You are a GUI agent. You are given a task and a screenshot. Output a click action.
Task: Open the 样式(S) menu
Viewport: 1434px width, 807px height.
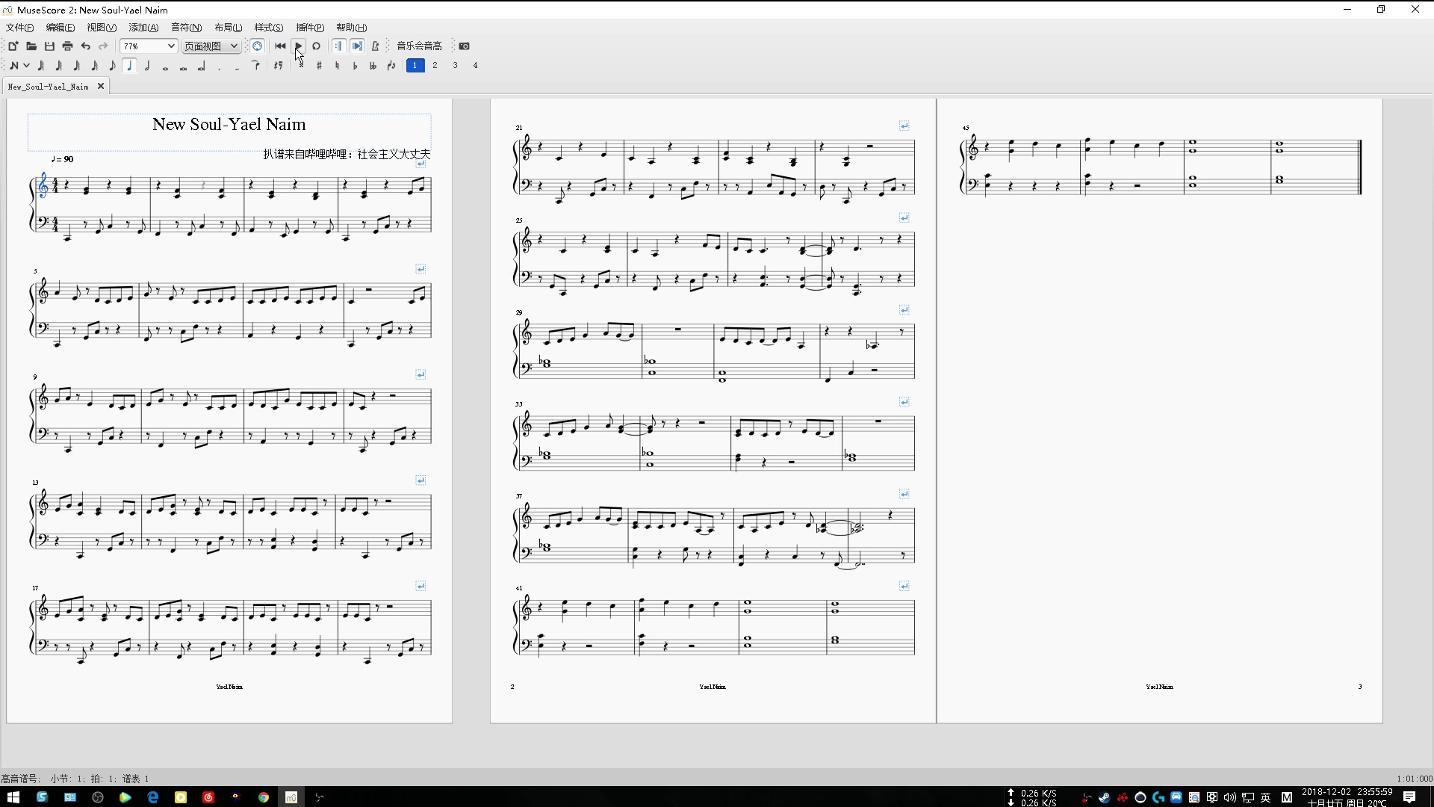268,28
